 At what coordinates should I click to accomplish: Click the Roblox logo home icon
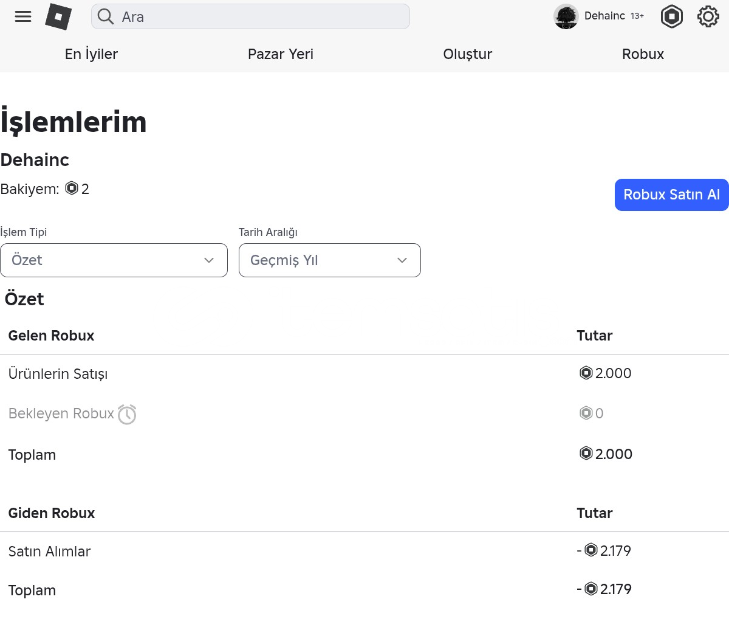[58, 17]
